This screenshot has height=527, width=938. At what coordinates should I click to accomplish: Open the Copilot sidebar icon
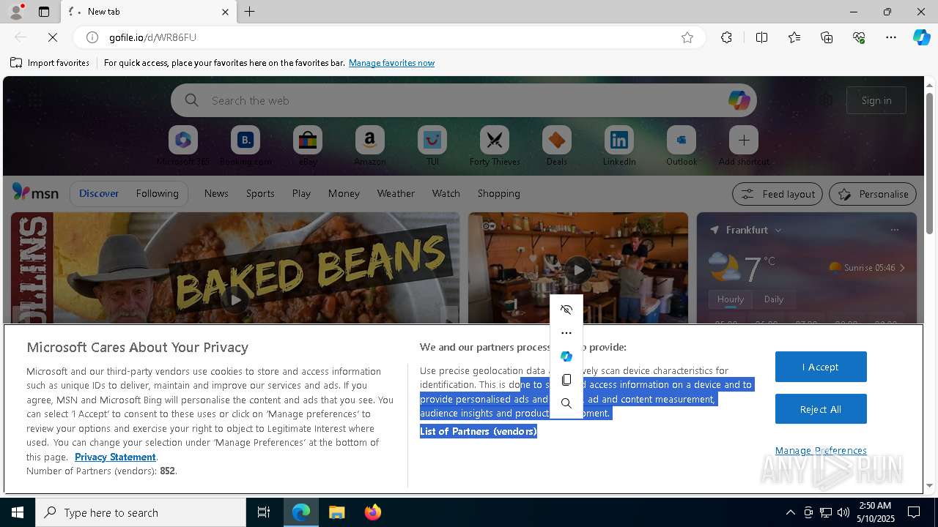(921, 37)
